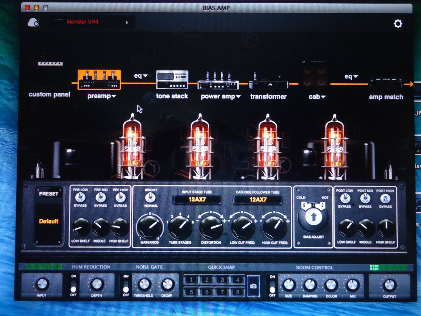
Task: Switch Hum Reduction on/off
Action: 73,286
